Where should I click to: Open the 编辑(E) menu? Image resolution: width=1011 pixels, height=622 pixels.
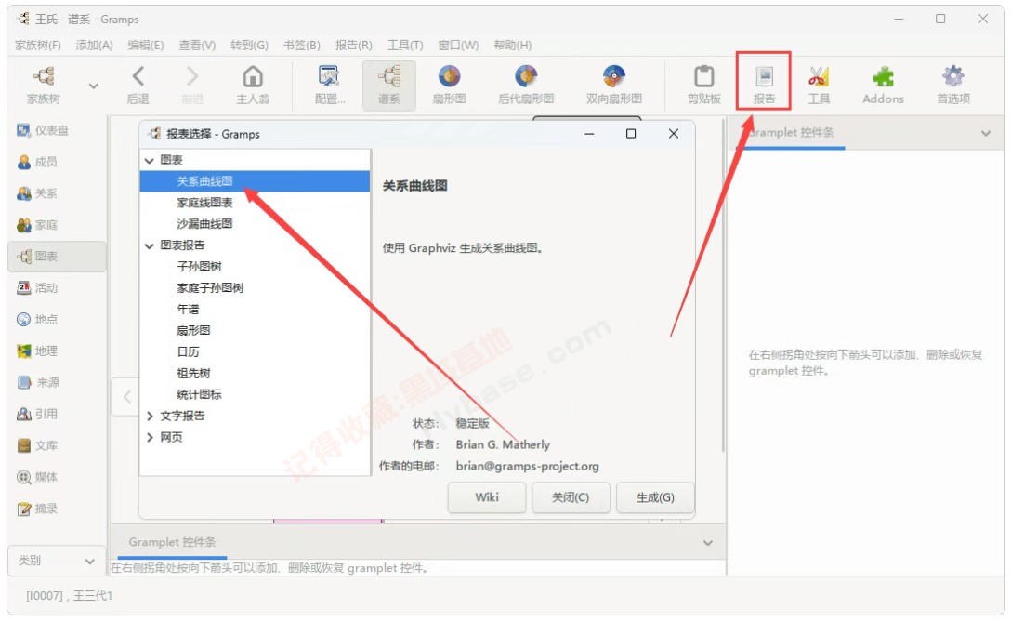click(x=146, y=46)
